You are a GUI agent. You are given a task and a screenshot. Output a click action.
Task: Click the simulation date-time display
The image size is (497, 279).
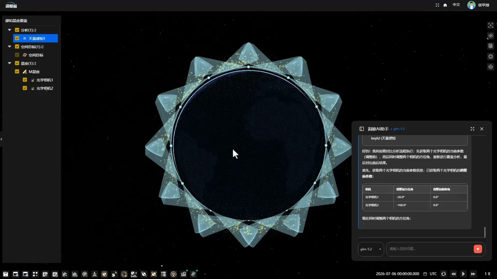point(397,274)
